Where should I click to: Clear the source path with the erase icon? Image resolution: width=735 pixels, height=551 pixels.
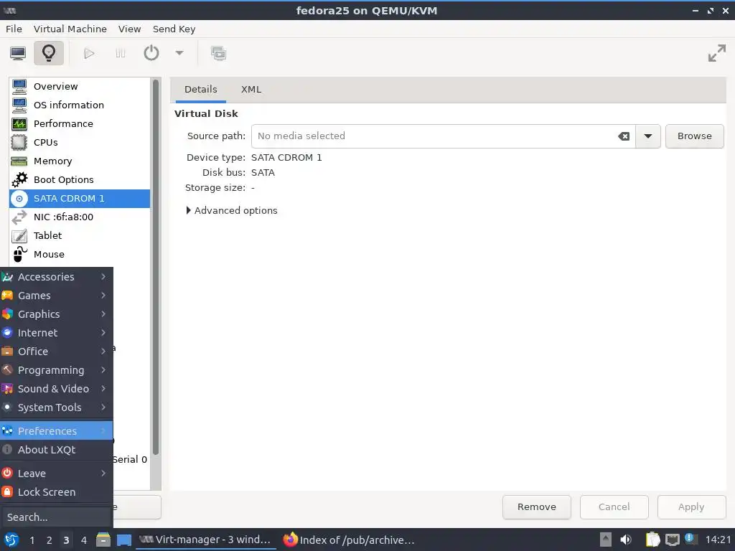click(624, 136)
